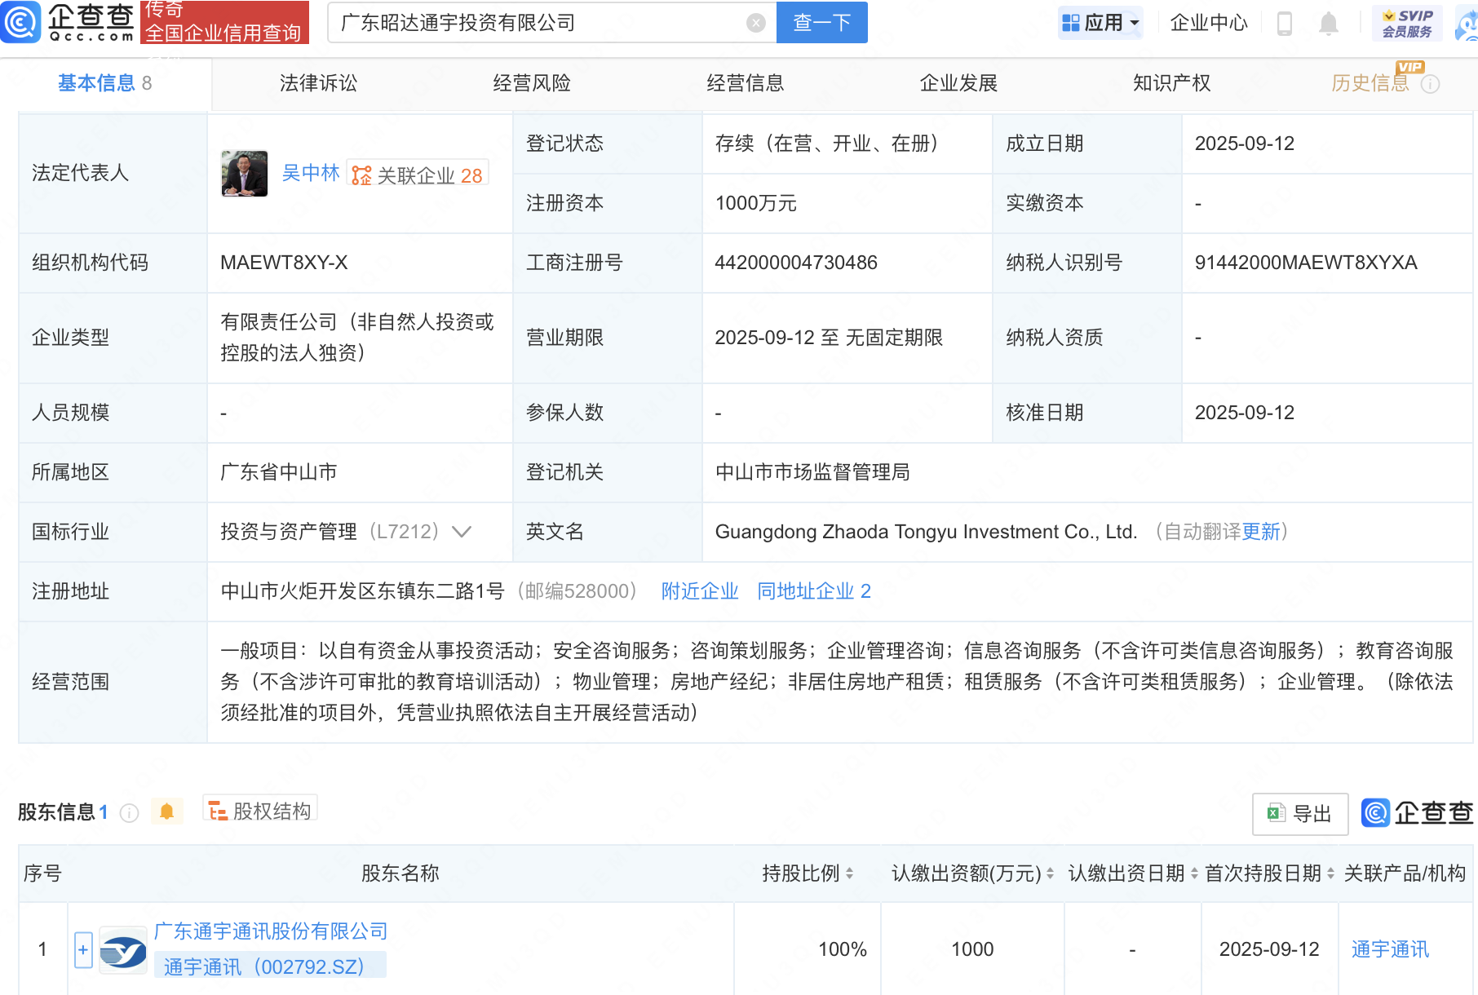
Task: Select registration number 442000004730486
Action: pyautogui.click(x=796, y=263)
